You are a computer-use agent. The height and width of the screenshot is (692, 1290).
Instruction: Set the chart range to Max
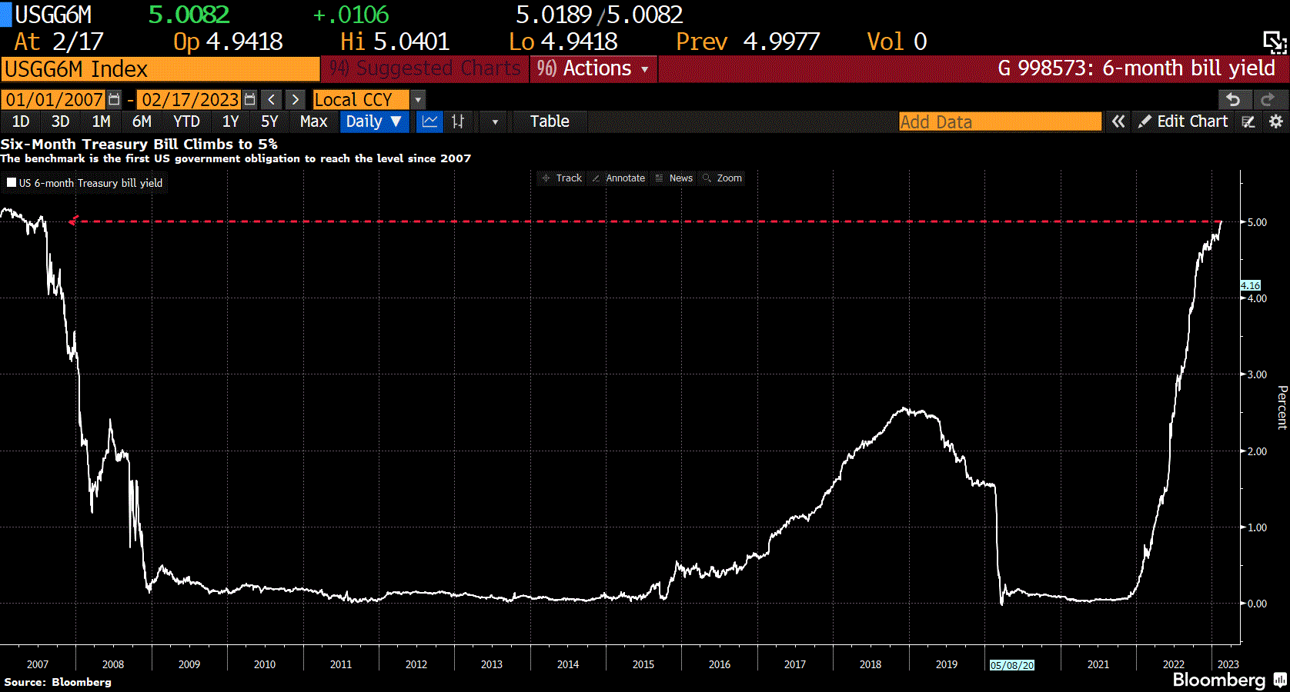coord(315,121)
